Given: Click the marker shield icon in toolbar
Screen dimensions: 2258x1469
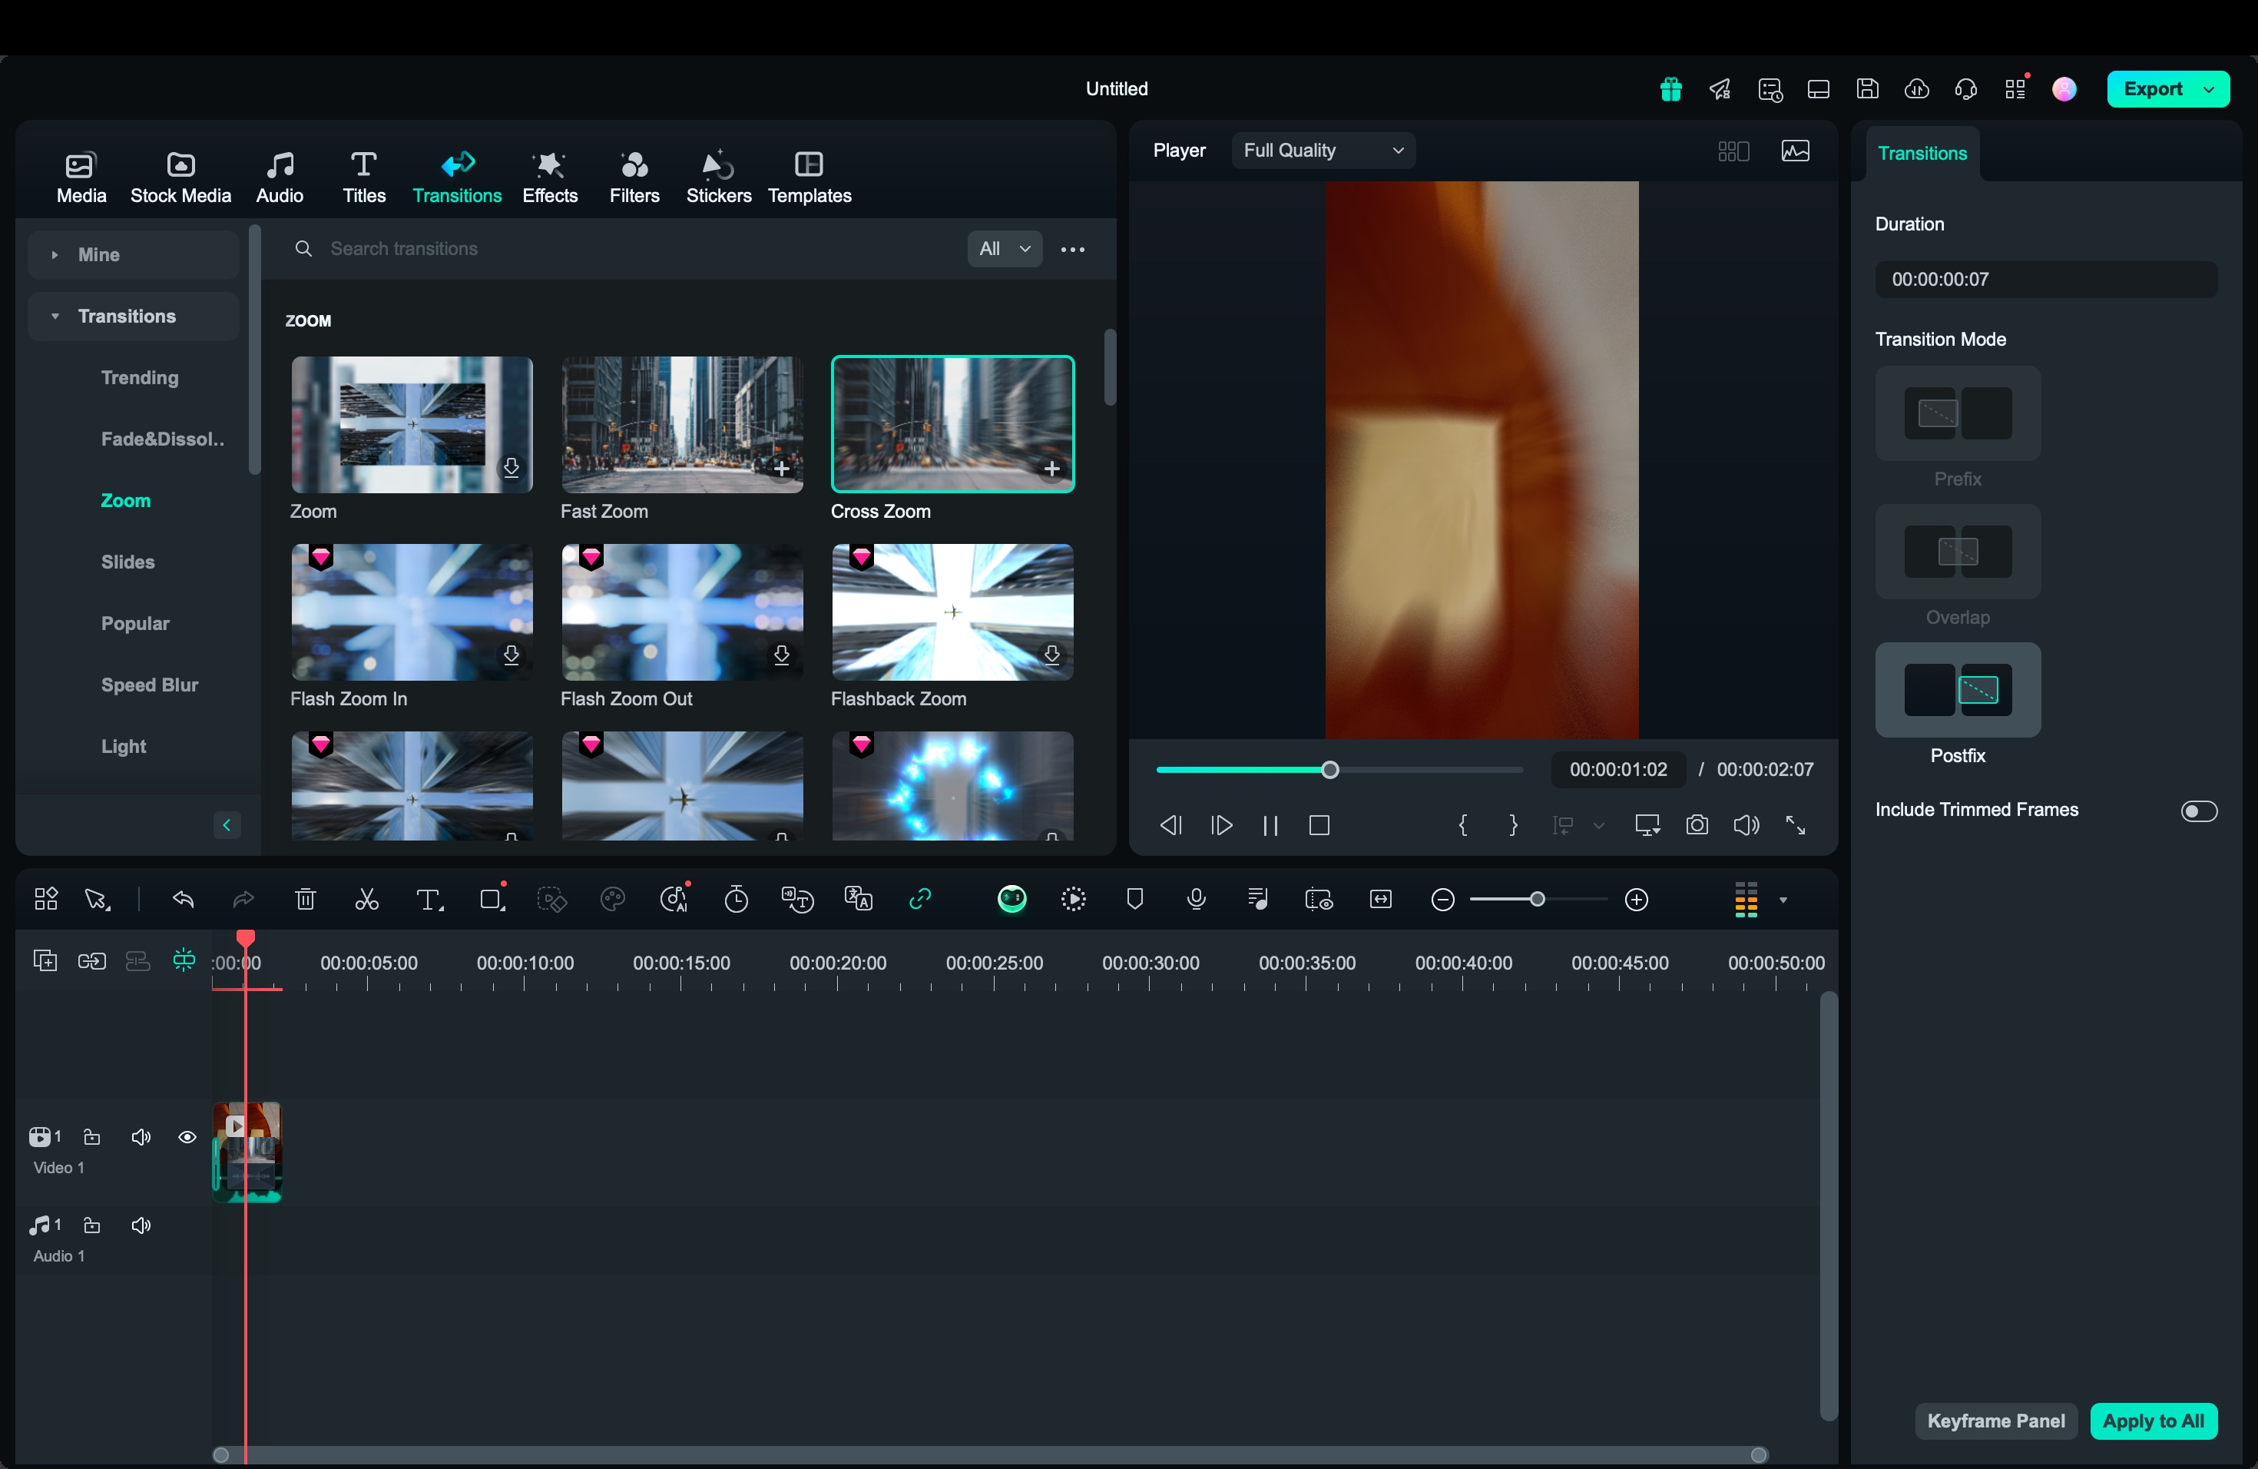Looking at the screenshot, I should (x=1134, y=900).
